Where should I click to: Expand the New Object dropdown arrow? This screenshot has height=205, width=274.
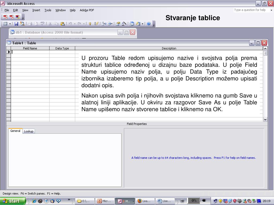click(x=142, y=24)
